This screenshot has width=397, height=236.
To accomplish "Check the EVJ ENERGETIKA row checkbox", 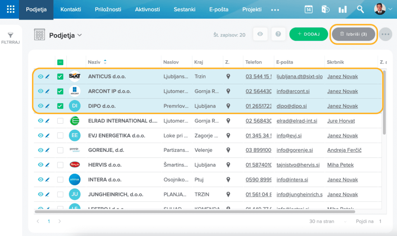I will [60, 135].
